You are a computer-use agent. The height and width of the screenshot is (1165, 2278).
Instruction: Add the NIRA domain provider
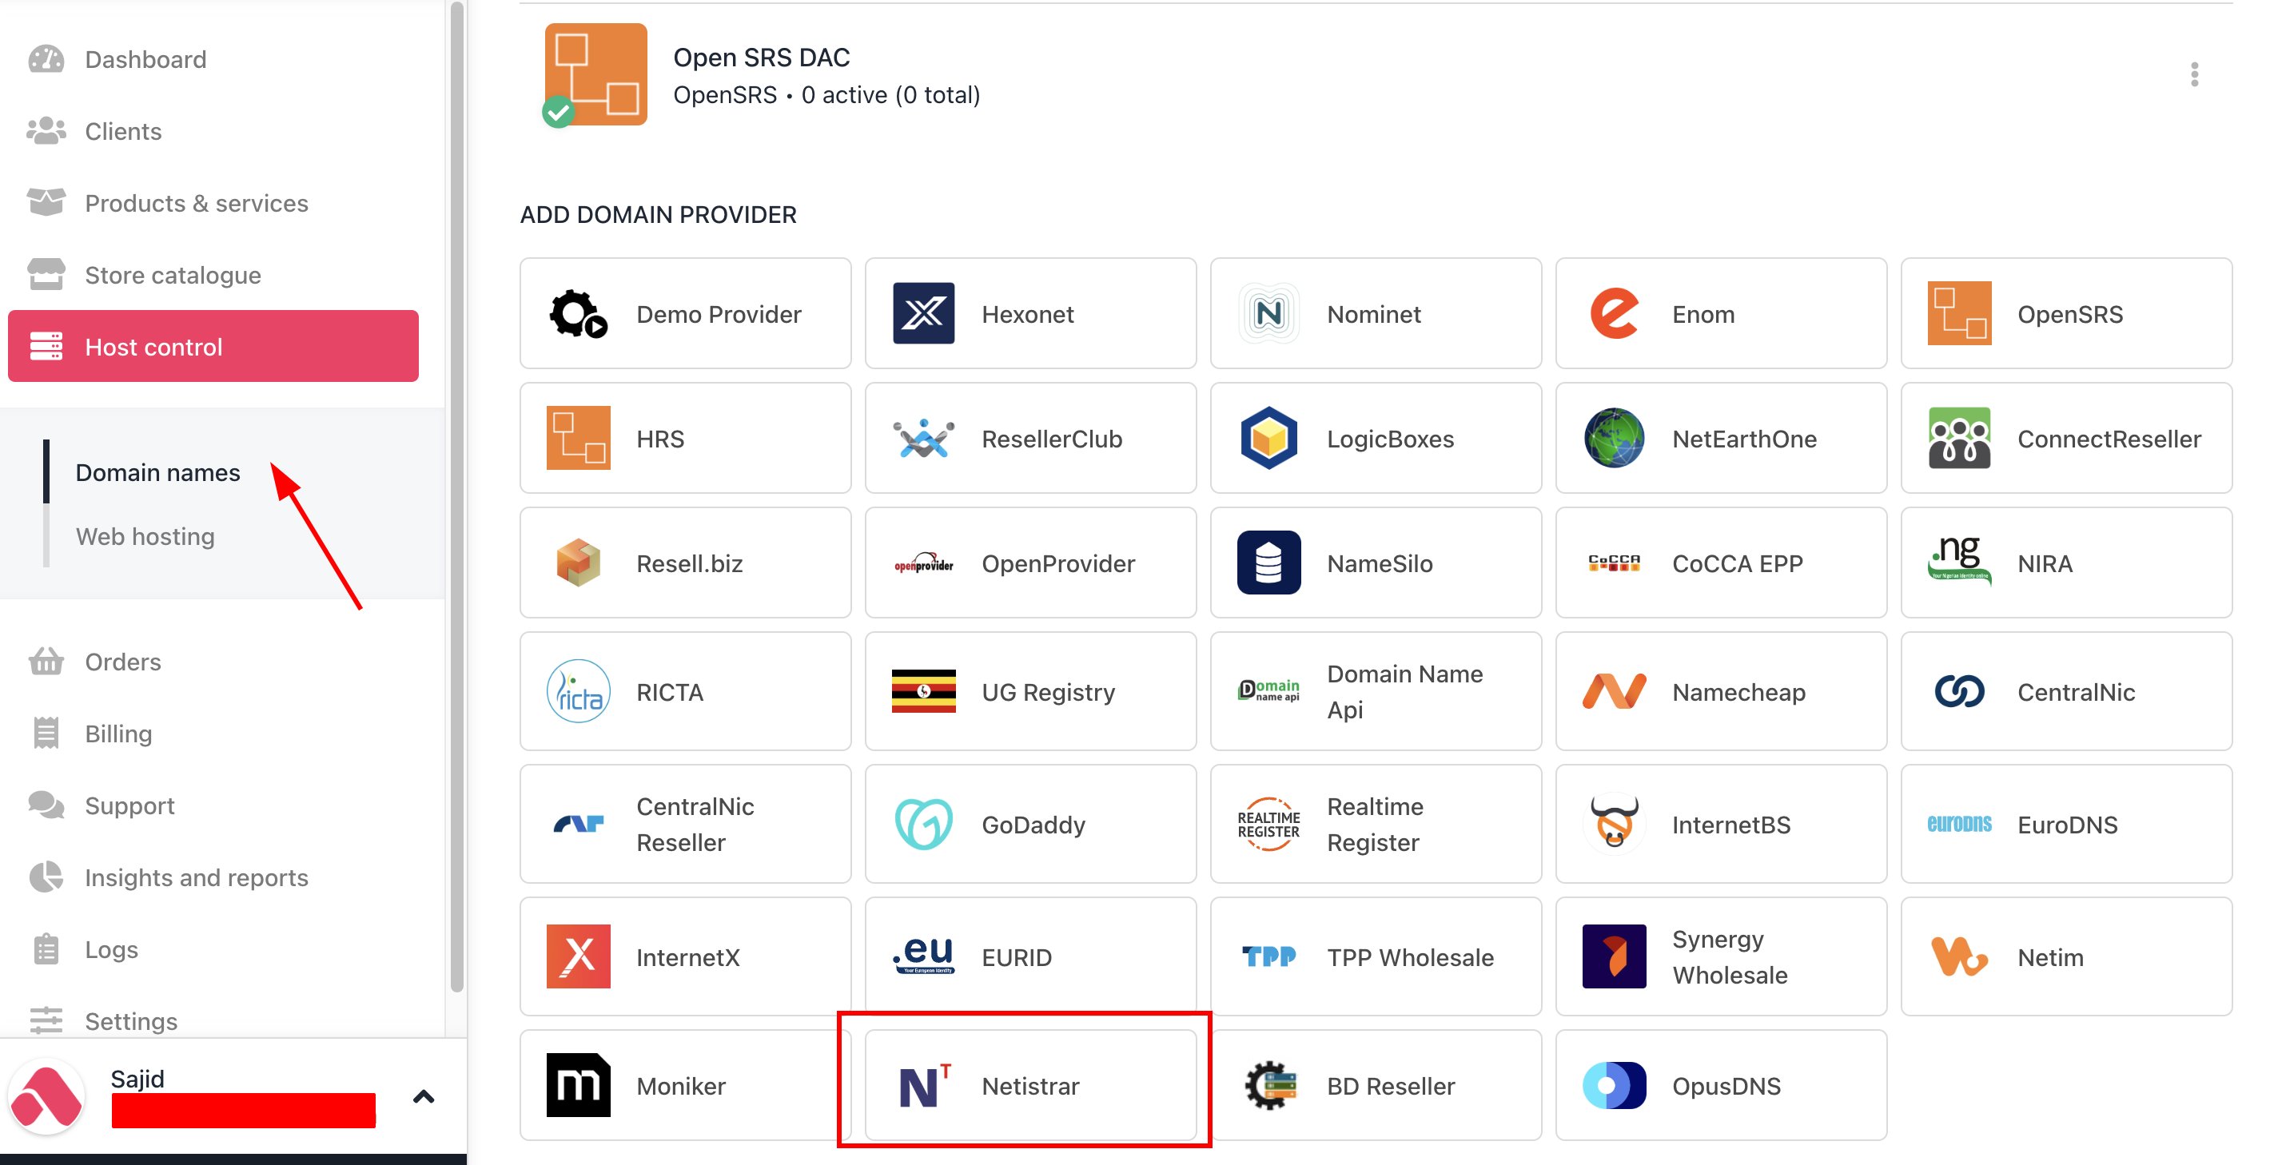(x=2065, y=563)
